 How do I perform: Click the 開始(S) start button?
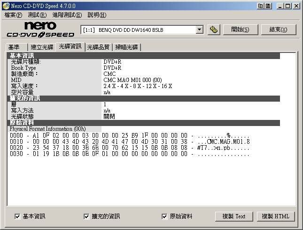pos(241,30)
